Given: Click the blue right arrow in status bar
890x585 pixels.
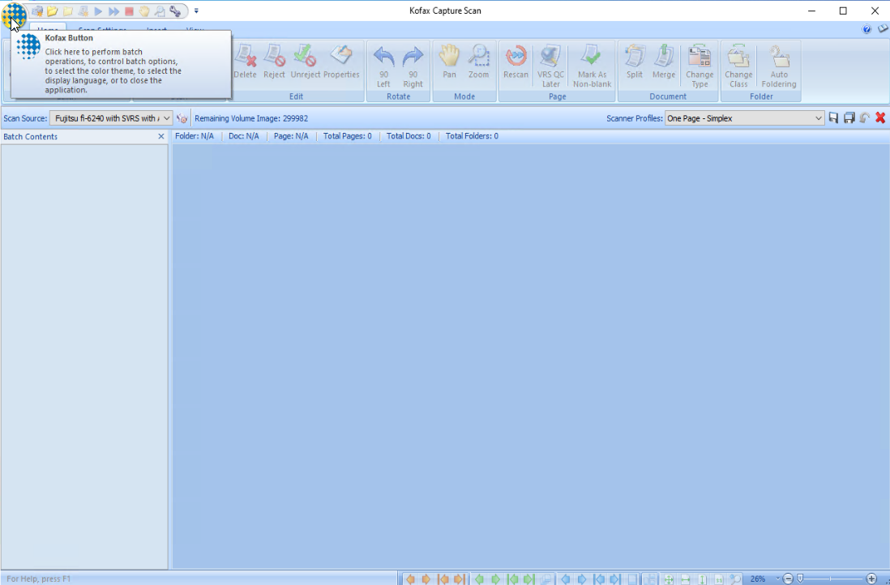Looking at the screenshot, I should coord(582,579).
